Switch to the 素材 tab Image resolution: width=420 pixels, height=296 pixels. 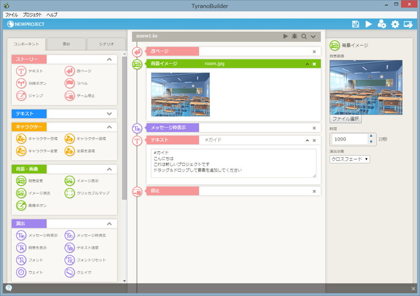pyautogui.click(x=66, y=44)
